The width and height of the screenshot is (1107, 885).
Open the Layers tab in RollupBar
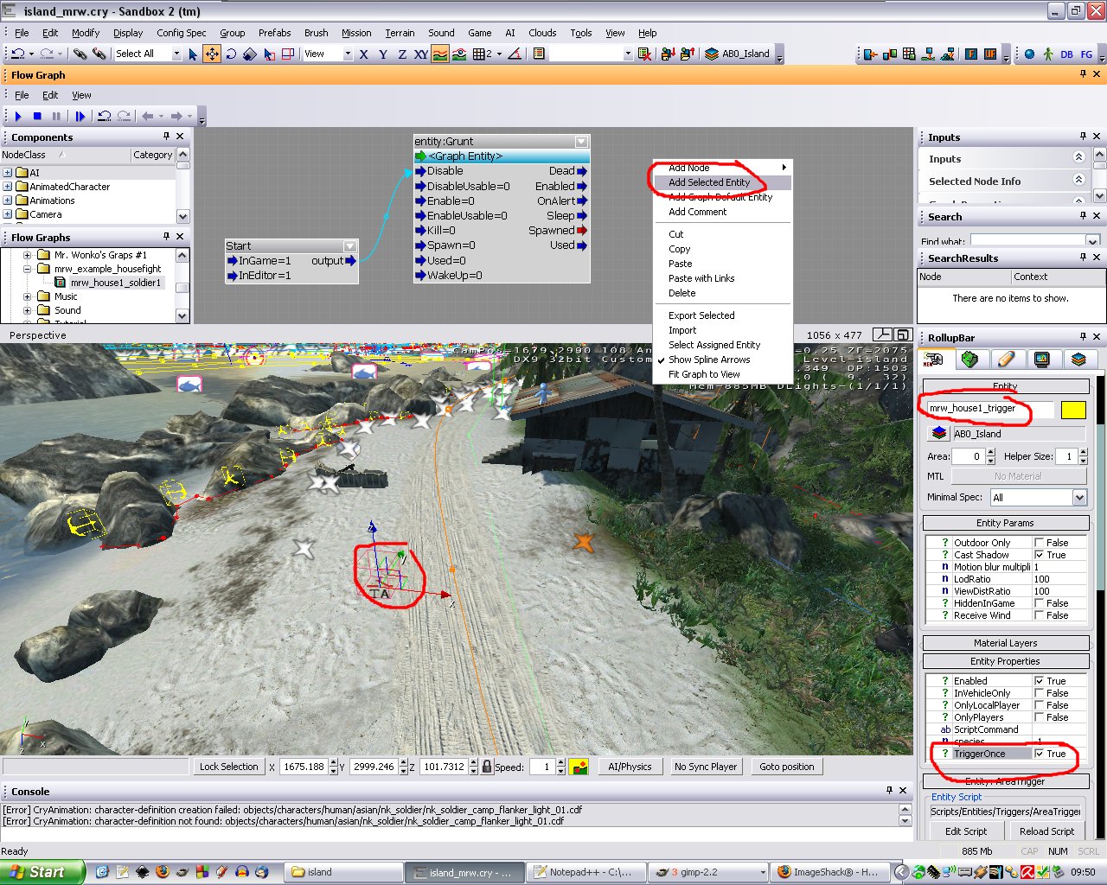(1078, 360)
